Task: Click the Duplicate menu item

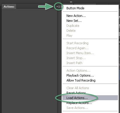Action: click(73, 26)
